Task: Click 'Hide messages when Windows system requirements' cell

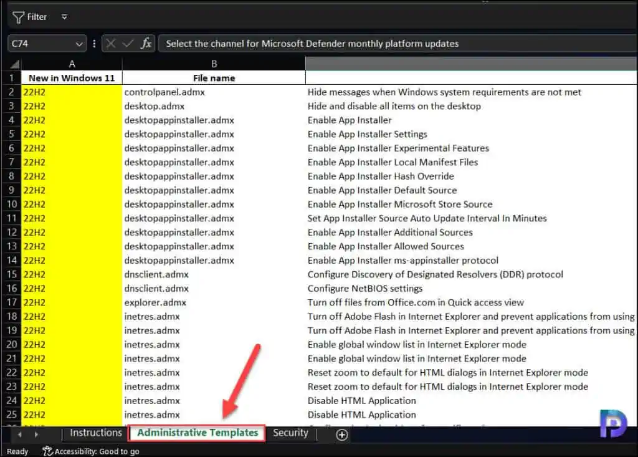Action: point(471,92)
